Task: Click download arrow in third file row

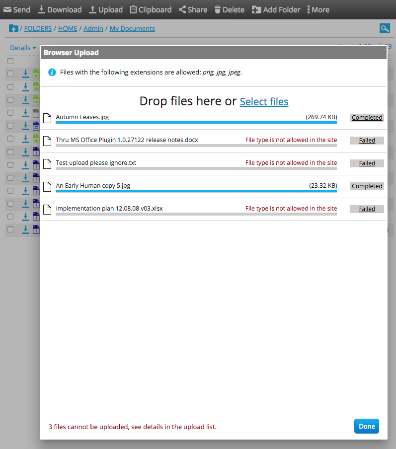Action: tap(25, 100)
